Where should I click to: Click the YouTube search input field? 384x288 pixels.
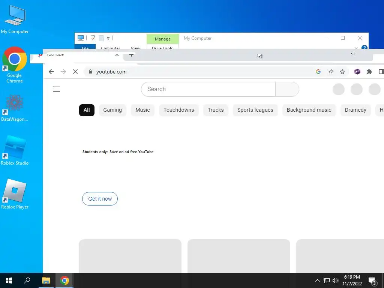[x=208, y=89]
